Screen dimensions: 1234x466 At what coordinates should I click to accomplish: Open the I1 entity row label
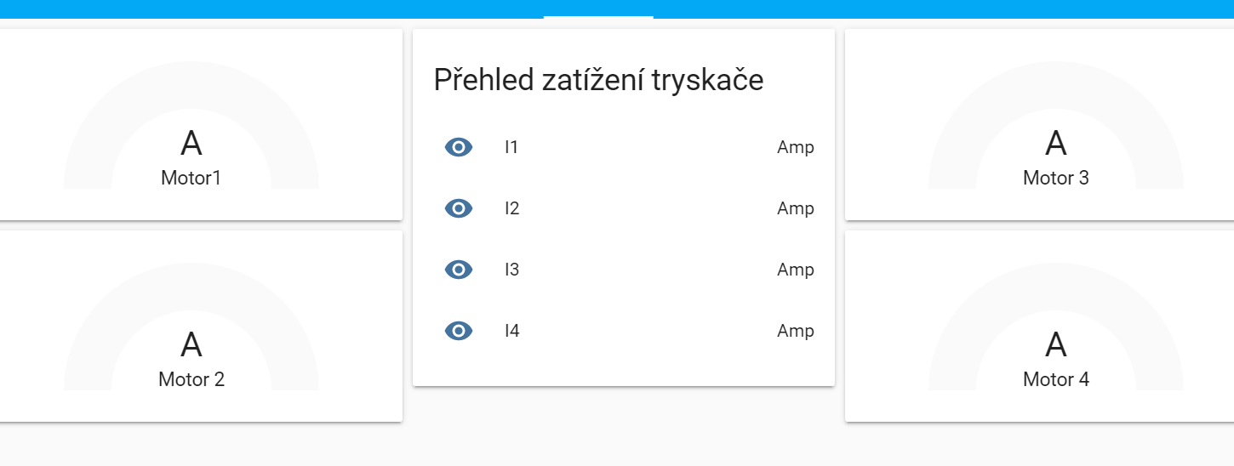[x=511, y=147]
